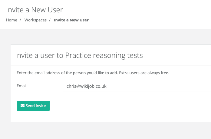This screenshot has width=211, height=139.
Task: Click the large Invite a New User page title
Action: coord(35,10)
